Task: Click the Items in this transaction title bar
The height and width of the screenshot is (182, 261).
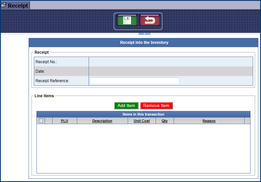Action: pos(143,114)
